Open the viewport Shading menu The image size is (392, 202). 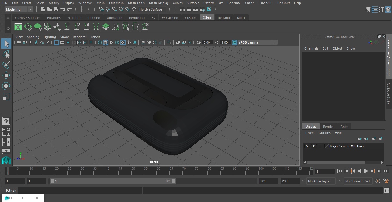tap(33, 37)
